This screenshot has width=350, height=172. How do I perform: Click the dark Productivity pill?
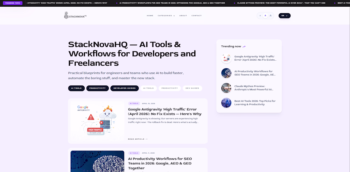click(x=98, y=88)
